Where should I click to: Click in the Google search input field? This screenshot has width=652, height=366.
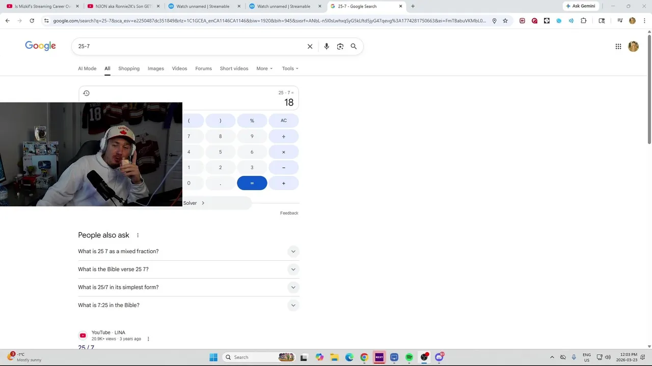(188, 46)
